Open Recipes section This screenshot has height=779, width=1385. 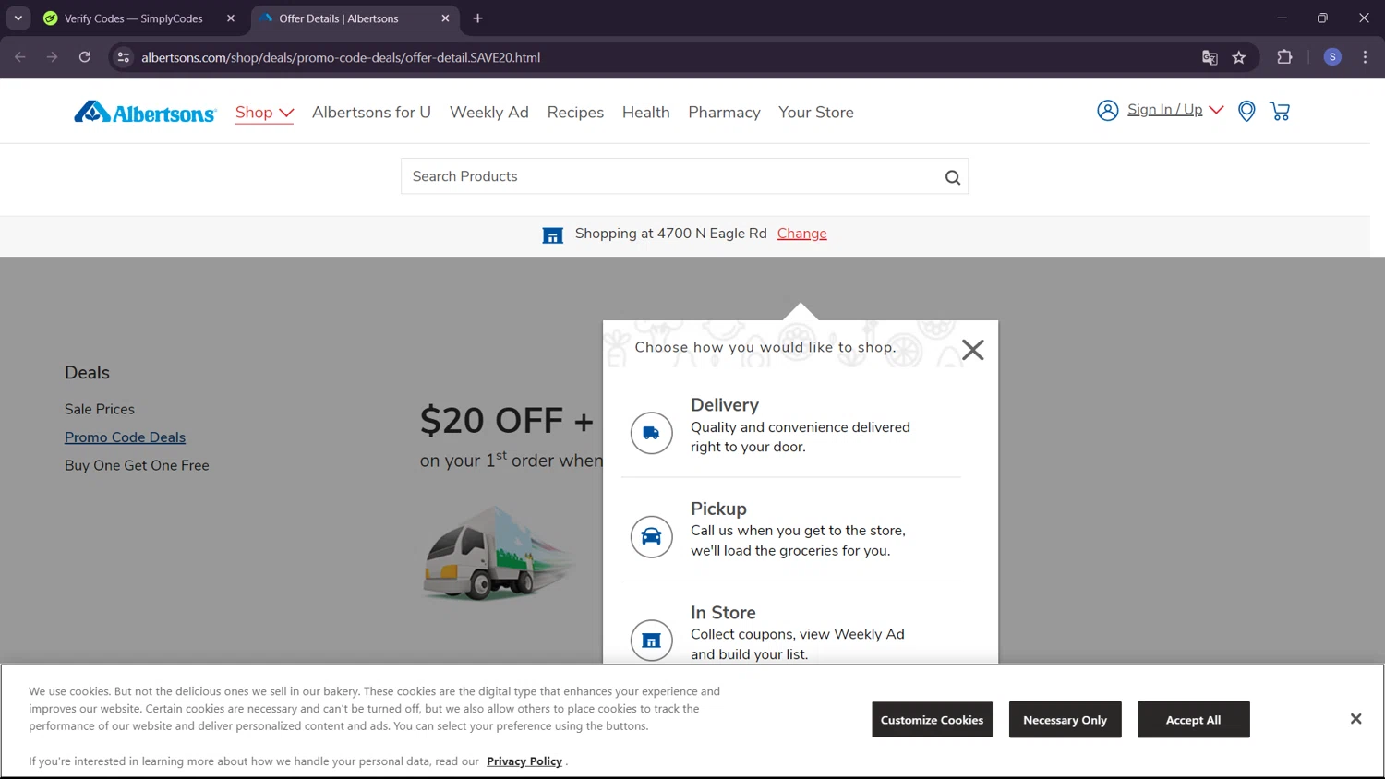pyautogui.click(x=575, y=112)
